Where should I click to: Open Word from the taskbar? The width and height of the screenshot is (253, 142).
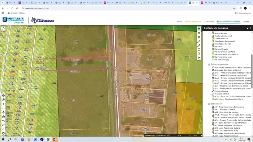55,139
